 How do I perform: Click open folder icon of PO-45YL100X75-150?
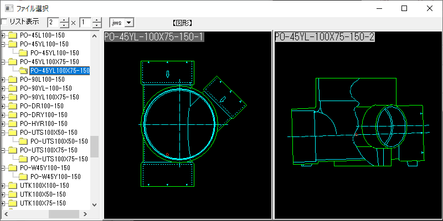(23, 71)
